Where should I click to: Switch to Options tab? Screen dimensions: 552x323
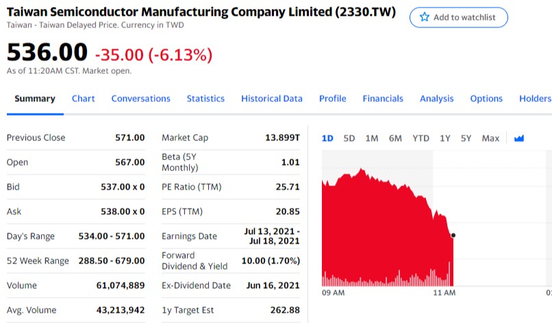click(486, 99)
